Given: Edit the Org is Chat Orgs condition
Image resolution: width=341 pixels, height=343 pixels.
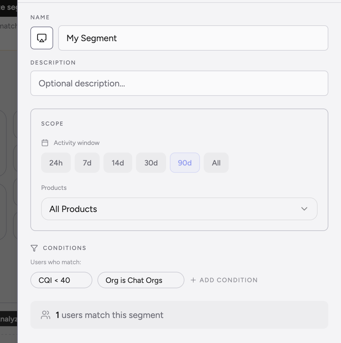Looking at the screenshot, I should [141, 280].
